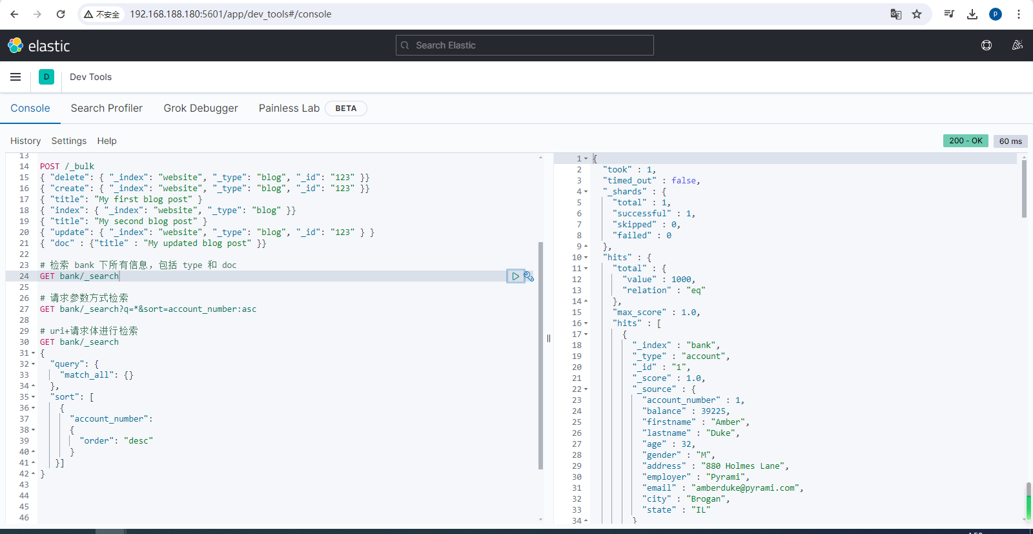Viewport: 1033px width, 534px height.
Task: Click "match_all": {} in the editor
Action: click(97, 375)
